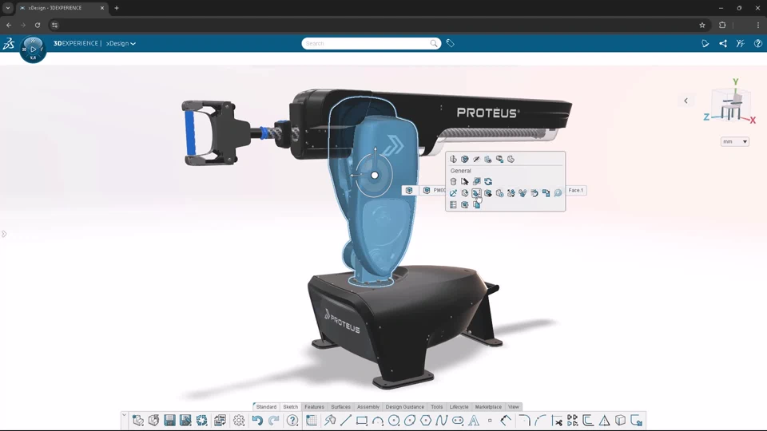The width and height of the screenshot is (767, 431).
Task: Click the Undo arrow icon
Action: [257, 421]
